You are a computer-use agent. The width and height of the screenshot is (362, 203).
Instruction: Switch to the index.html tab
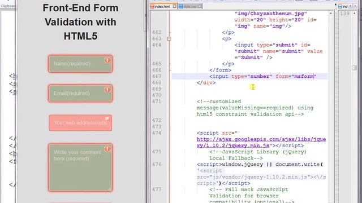163,6
